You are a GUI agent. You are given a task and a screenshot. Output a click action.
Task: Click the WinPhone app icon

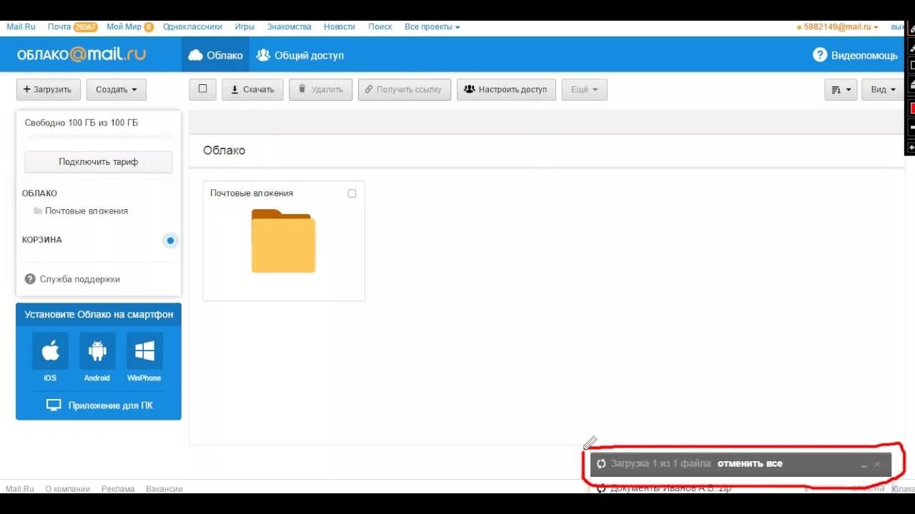(144, 351)
